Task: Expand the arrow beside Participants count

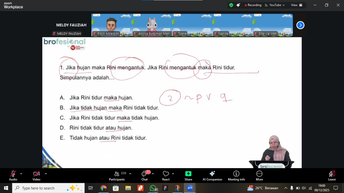Action: 130,174
